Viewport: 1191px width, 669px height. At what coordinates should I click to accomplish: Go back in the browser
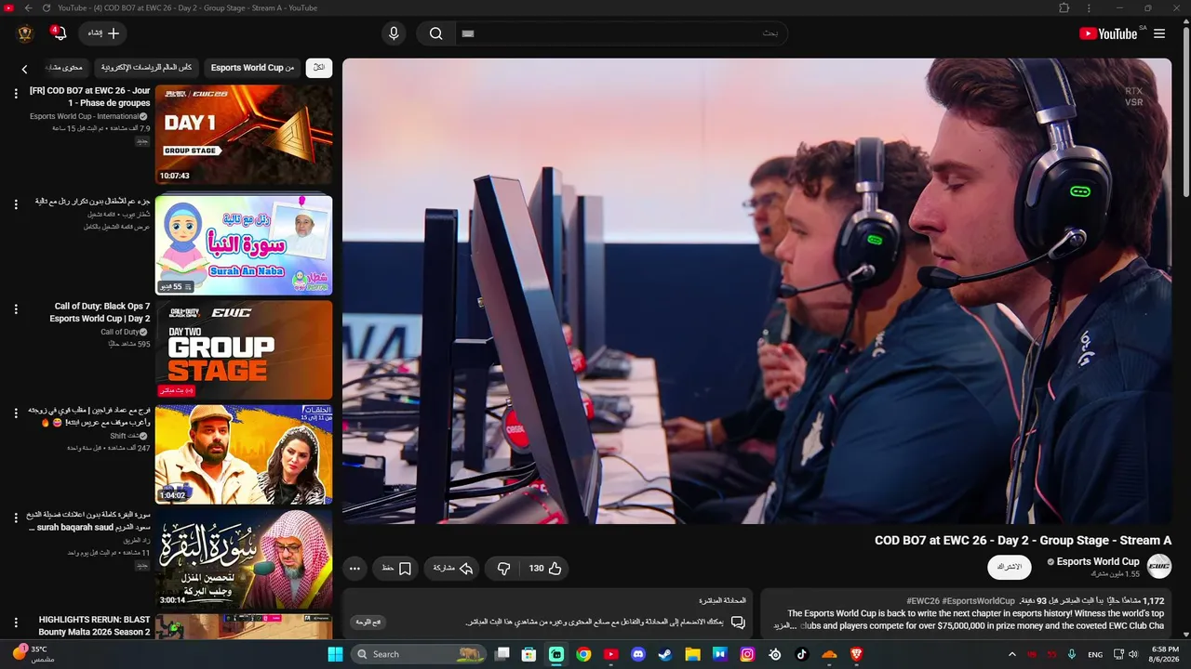click(28, 8)
